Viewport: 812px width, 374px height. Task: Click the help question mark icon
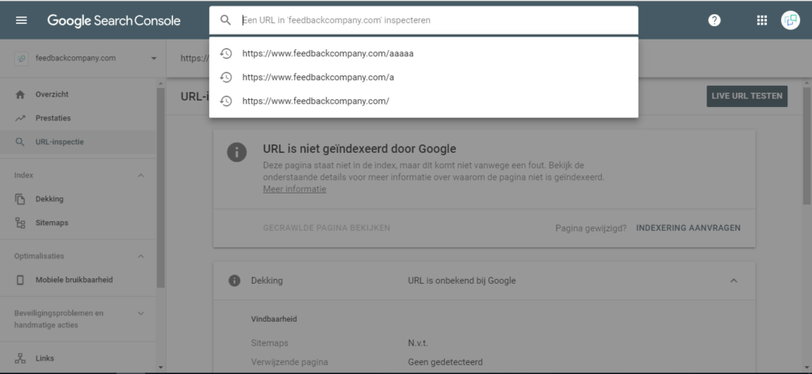714,21
